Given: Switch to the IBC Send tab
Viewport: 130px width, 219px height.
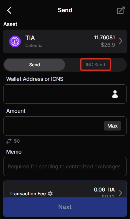Looking at the screenshot, I should (96, 65).
